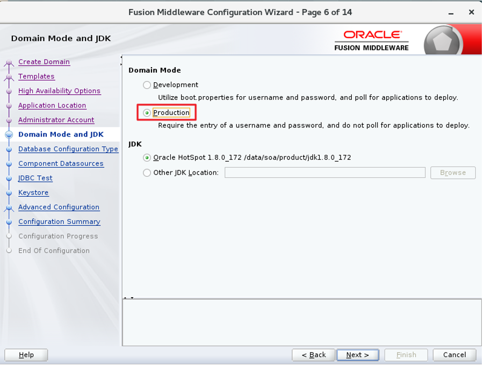Click the Templates step marker icon
The image size is (484, 366).
point(9,77)
